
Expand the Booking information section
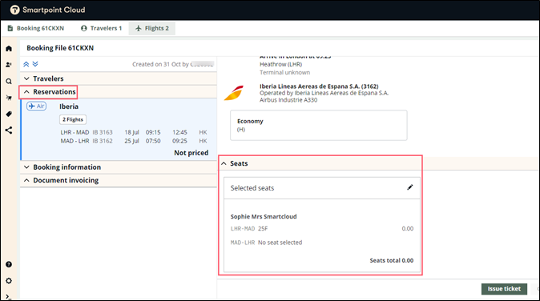click(x=119, y=167)
